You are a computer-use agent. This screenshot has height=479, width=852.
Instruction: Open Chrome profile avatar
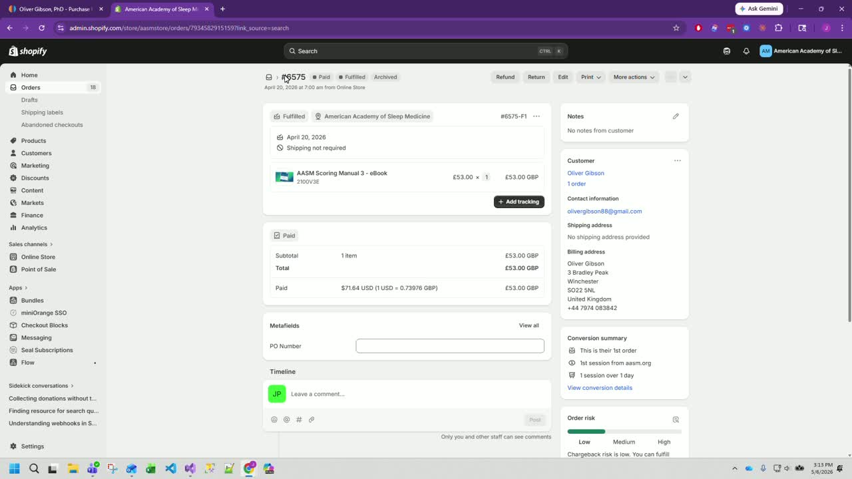coord(826,28)
